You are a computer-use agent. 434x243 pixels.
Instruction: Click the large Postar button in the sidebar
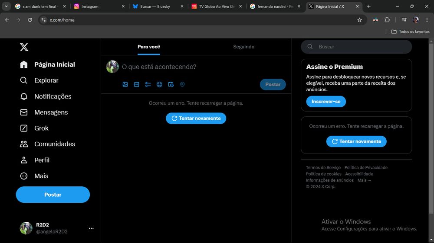tap(53, 195)
